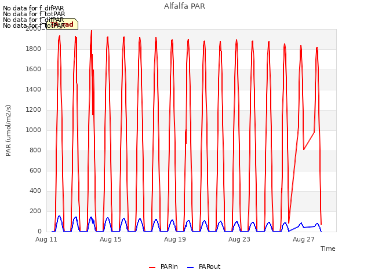This screenshot has height=278, width=371.
Task: Click the 200 y-axis tick label
Action: click(35, 211)
